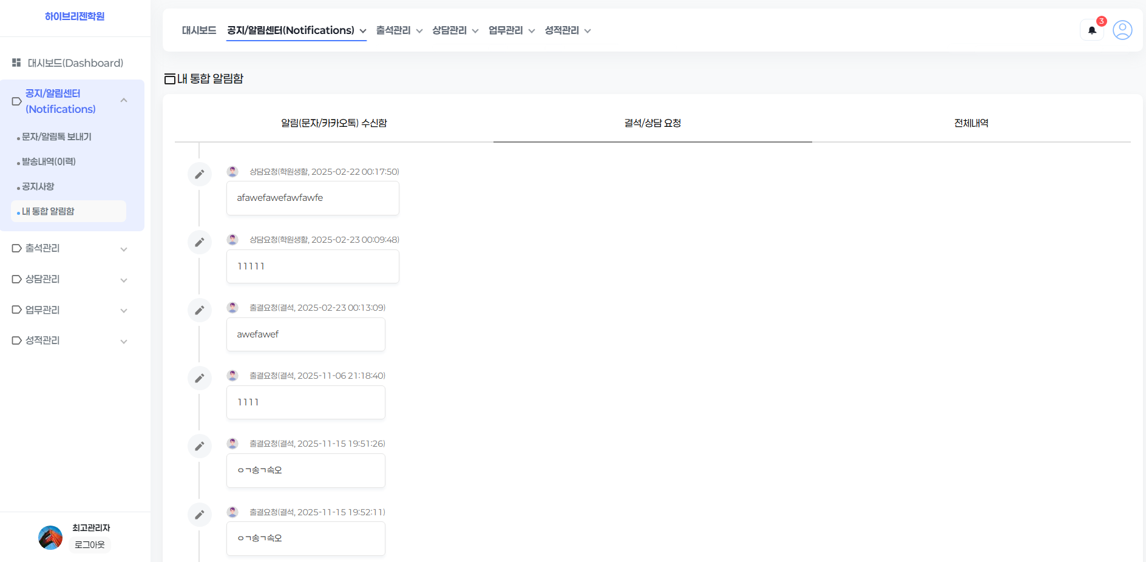The width and height of the screenshot is (1146, 562).
Task: Click the dashboard grid icon in sidebar
Action: [16, 63]
